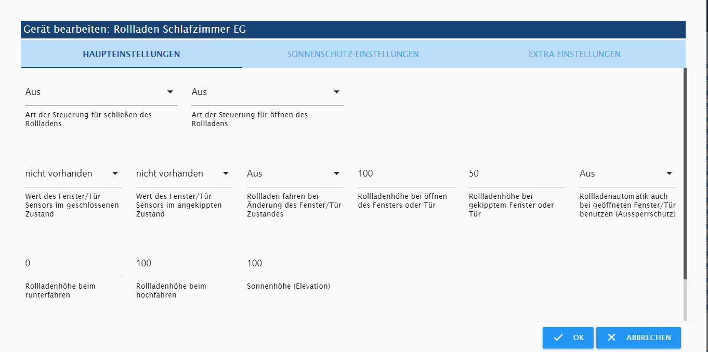Open the Extra-Einstellungen tab

(574, 54)
